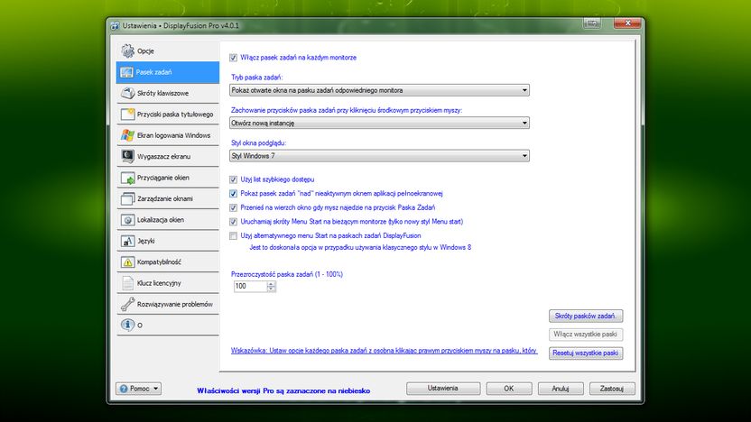The width and height of the screenshot is (751, 422).
Task: Click the Zastosuj button
Action: pyautogui.click(x=612, y=389)
